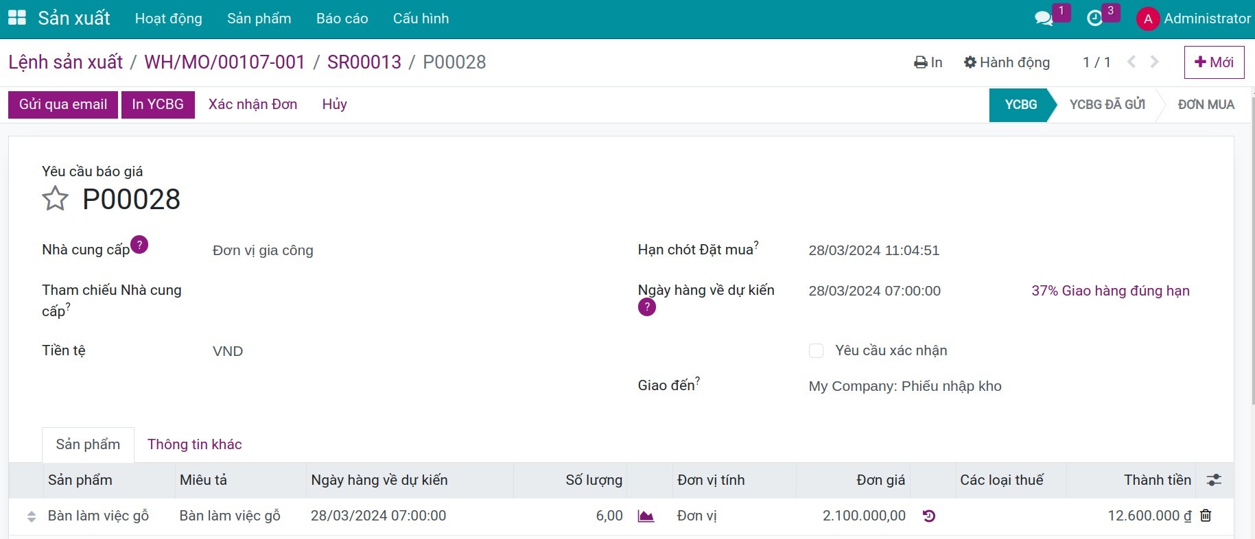Open the apps grid menu icon
The image size is (1255, 539).
[16, 19]
